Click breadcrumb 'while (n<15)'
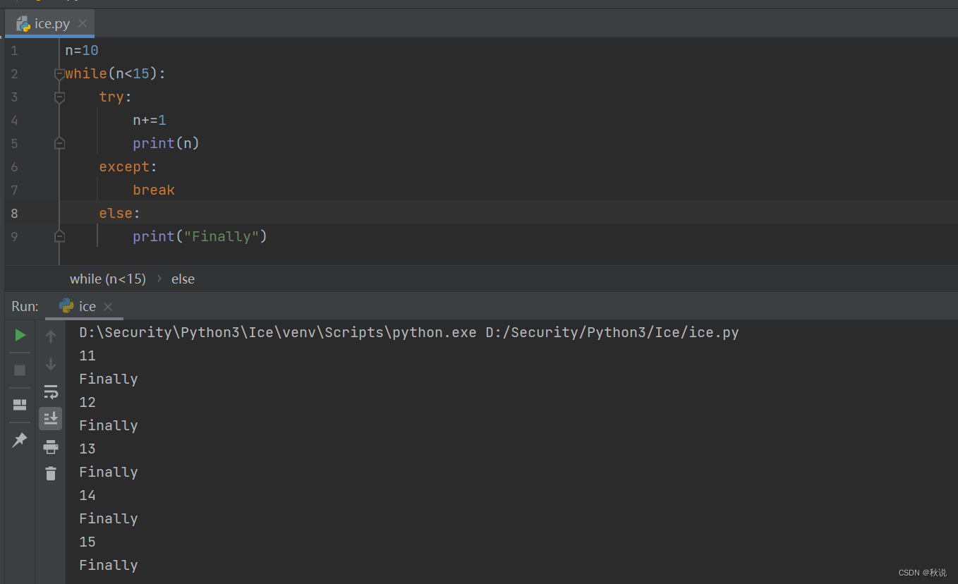Screen dimensions: 958x584 click(108, 279)
